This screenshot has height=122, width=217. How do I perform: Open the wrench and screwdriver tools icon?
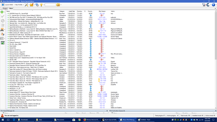26,5
